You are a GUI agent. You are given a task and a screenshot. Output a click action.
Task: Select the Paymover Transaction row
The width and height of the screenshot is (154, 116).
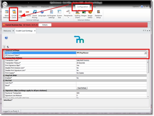pyautogui.click(x=76, y=93)
